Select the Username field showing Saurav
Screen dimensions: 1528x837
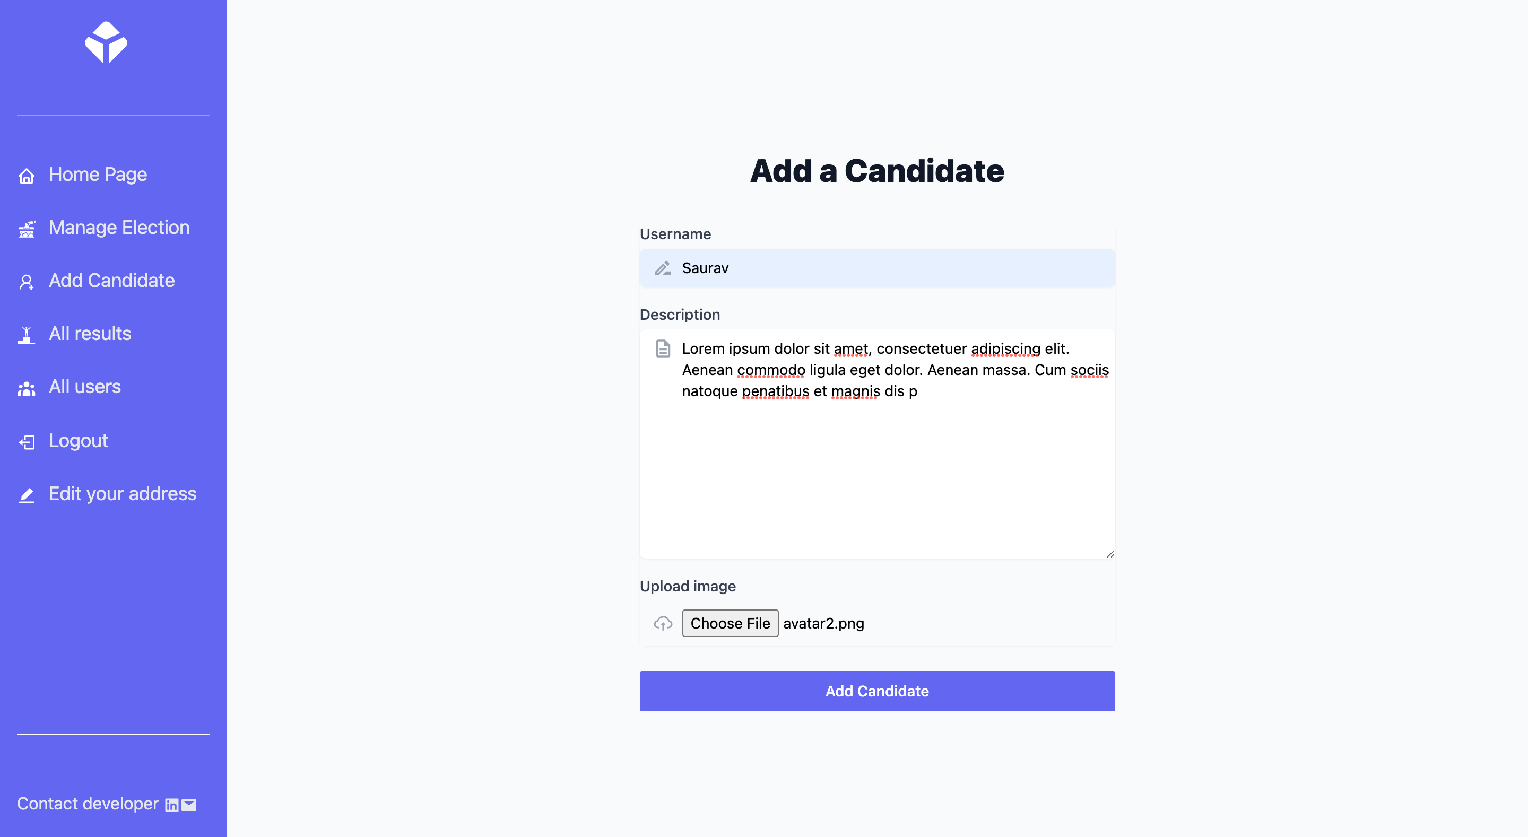[x=876, y=267]
